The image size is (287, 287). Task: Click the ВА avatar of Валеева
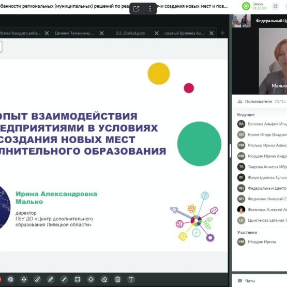click(x=241, y=124)
